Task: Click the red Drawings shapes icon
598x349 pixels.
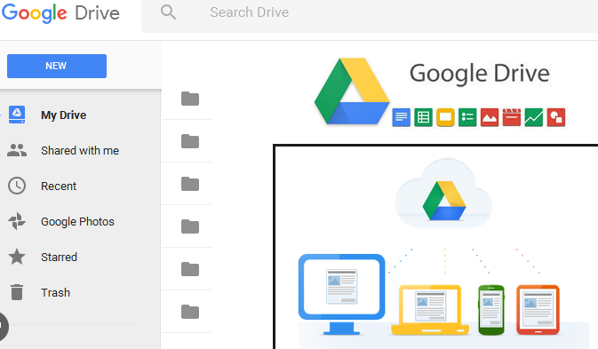Action: [556, 117]
